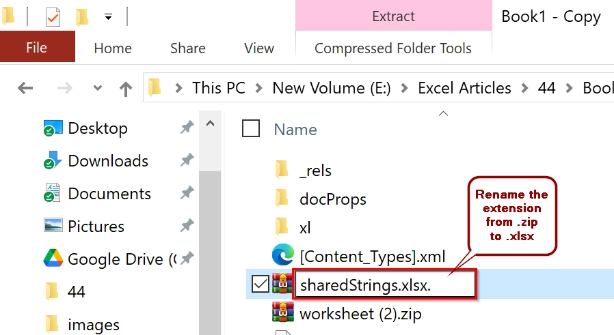This screenshot has width=614, height=335.
Task: Switch to the Share ribbon tab
Action: tap(187, 48)
